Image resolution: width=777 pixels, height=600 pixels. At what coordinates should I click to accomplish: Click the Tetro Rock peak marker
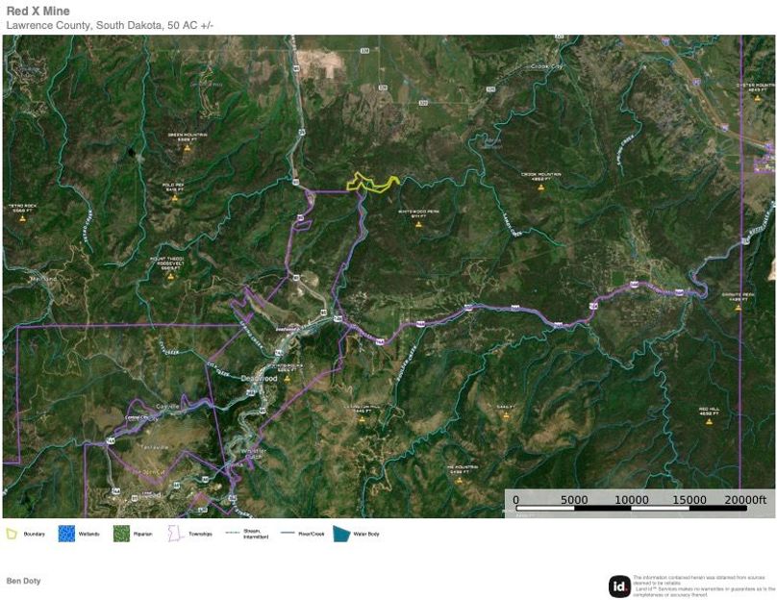pos(22,218)
